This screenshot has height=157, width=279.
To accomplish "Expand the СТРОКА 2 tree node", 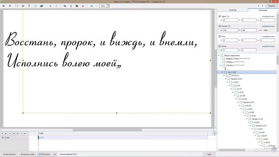I will click(x=221, y=62).
